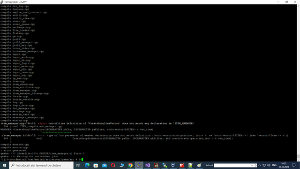300x169 pixels.
Task: Click the Adresă address input field
Action: (x=232, y=165)
